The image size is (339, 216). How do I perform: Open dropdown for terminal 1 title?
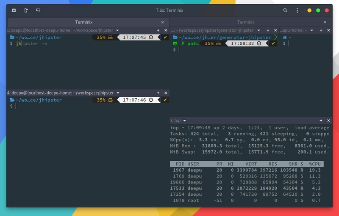pyautogui.click(x=117, y=30)
